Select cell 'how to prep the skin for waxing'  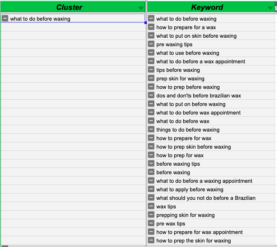tap(211, 240)
